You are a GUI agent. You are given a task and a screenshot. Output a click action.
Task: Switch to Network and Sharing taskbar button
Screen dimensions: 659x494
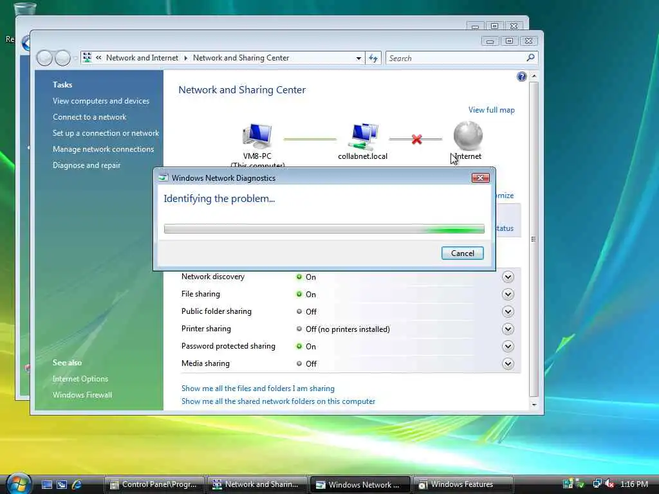(x=257, y=484)
